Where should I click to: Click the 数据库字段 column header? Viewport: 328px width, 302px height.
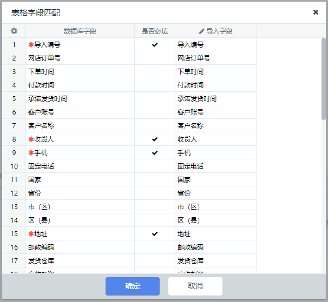[80, 31]
